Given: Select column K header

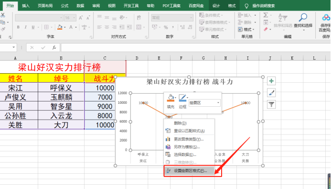Looking at the screenshot, I should pos(292,58).
